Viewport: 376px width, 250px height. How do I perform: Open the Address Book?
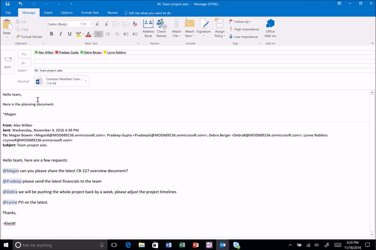click(148, 28)
